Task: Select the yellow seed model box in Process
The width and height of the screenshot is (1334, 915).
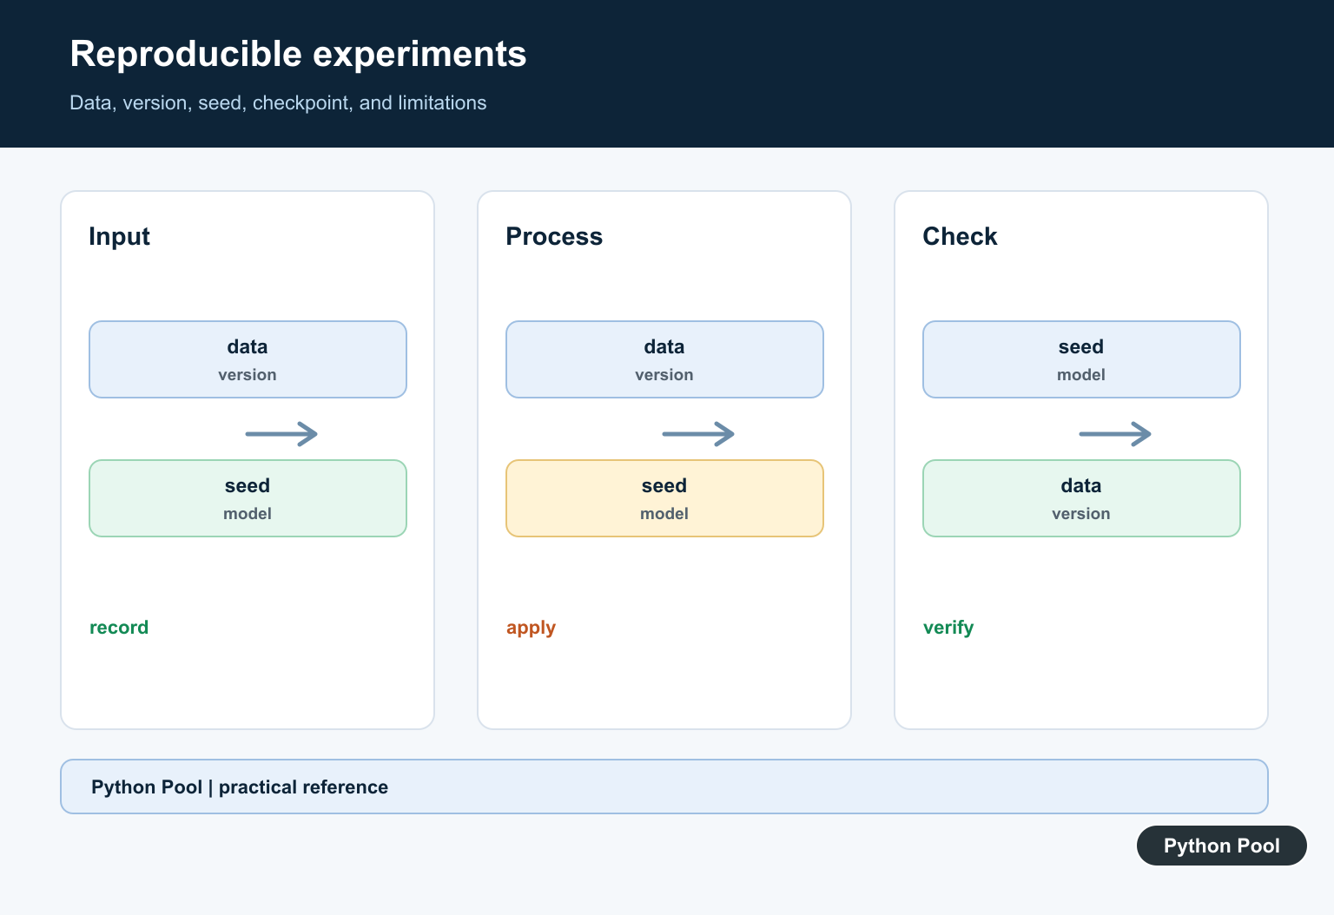Action: (x=664, y=498)
